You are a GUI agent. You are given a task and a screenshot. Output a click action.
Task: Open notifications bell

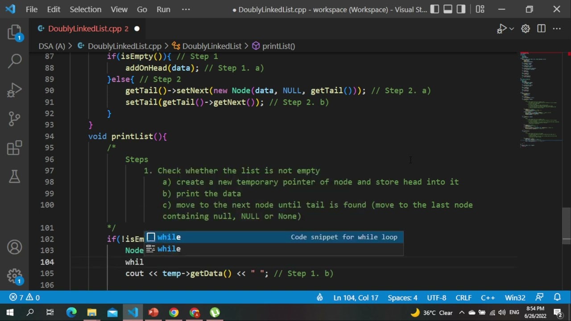(557, 297)
